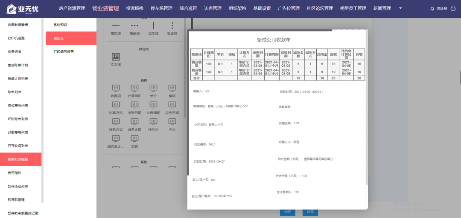
Task: Click the element palette vertical scrollbar
Action: [x=185, y=67]
